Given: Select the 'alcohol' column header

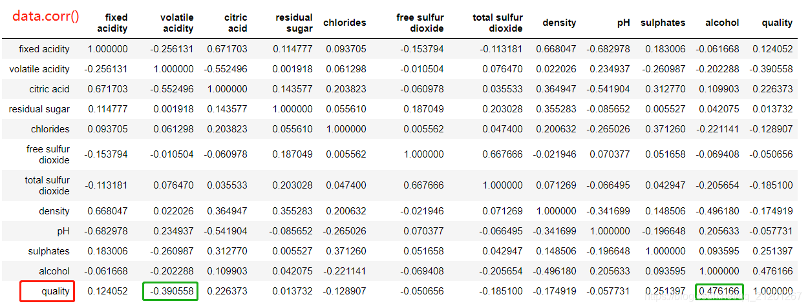Looking at the screenshot, I should pyautogui.click(x=722, y=23).
